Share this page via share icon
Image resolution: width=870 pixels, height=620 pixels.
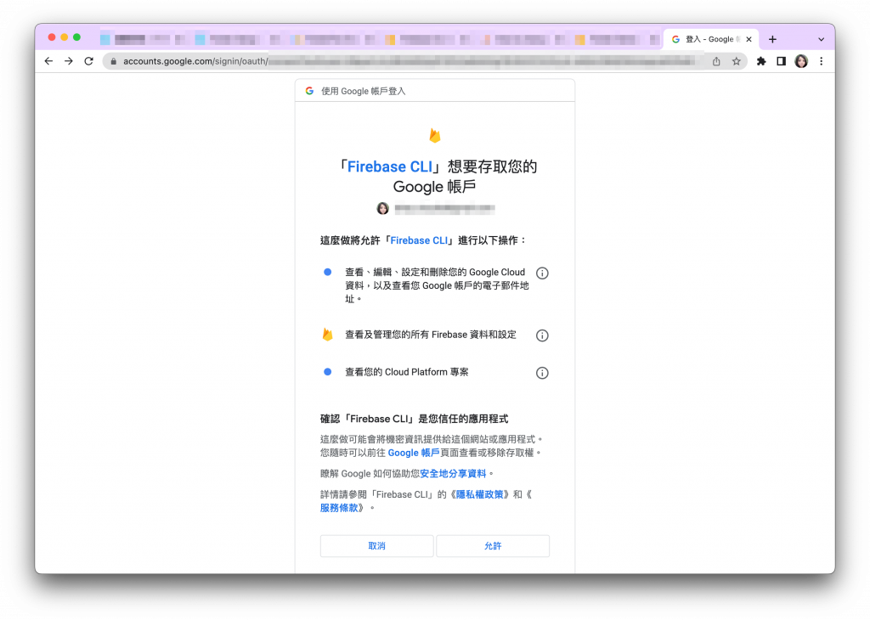click(716, 61)
